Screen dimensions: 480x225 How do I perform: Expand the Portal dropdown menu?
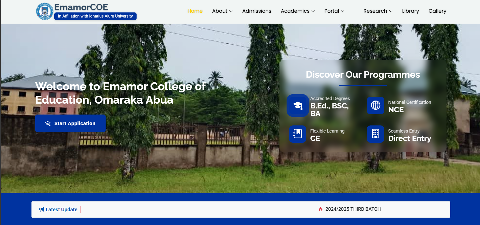click(334, 11)
